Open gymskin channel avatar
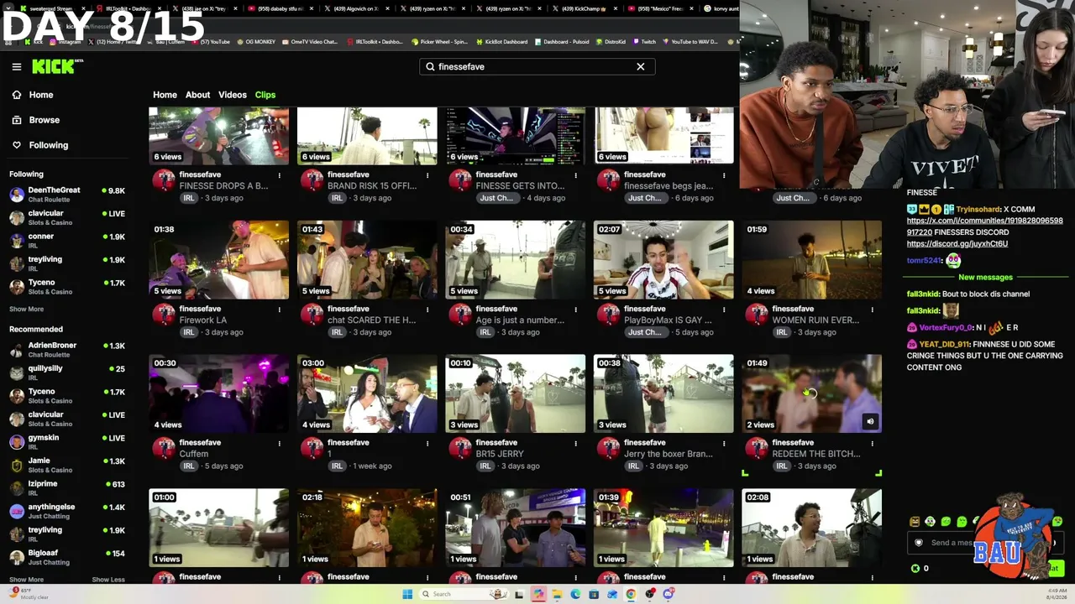The height and width of the screenshot is (604, 1075). (x=17, y=442)
